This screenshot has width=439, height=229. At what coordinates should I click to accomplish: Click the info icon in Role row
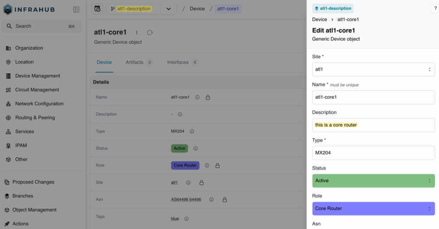point(207,166)
